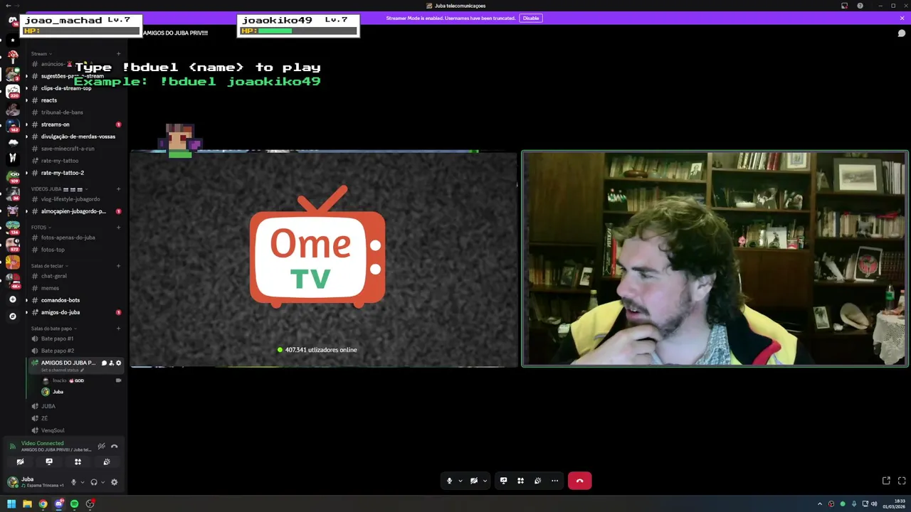Pop out the call window

886,481
